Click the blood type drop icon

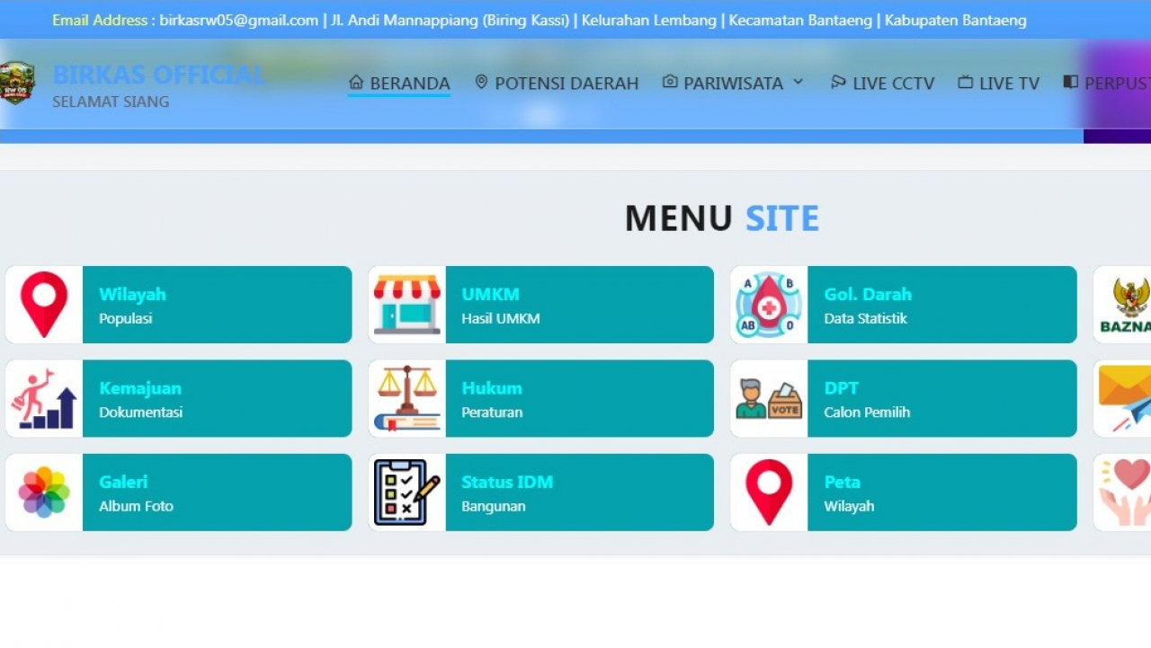(769, 305)
